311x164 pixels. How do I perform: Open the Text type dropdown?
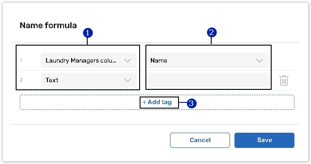(x=89, y=80)
